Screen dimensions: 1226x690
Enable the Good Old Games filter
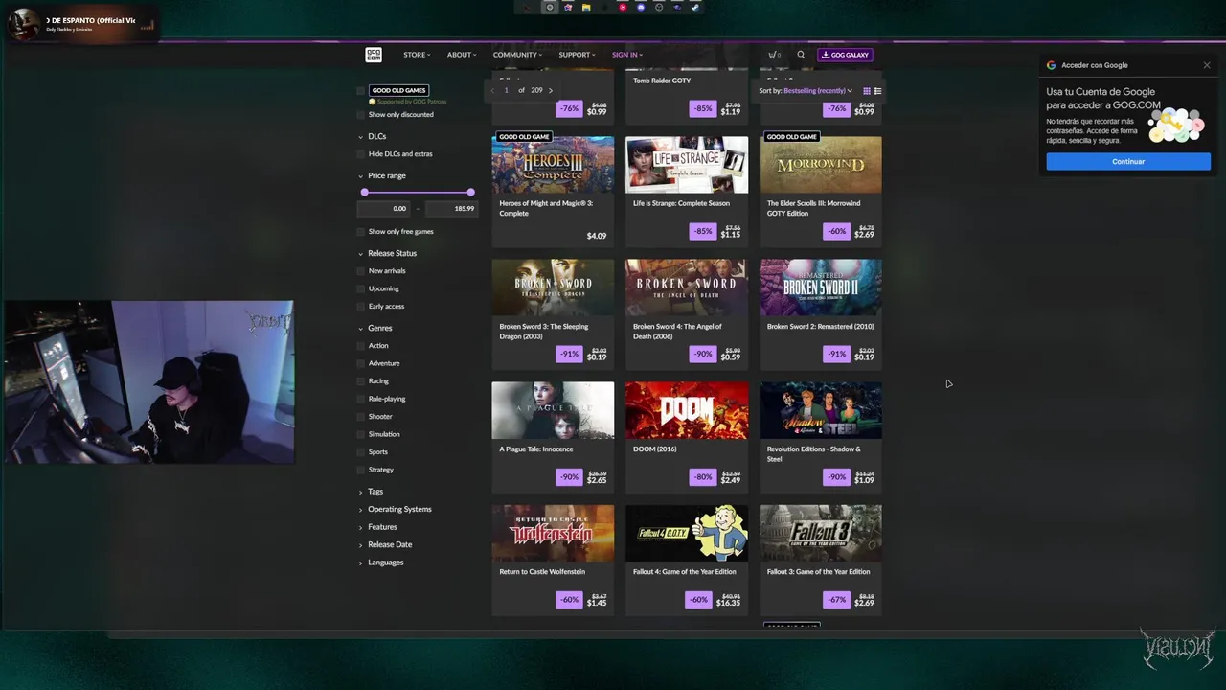coord(361,91)
